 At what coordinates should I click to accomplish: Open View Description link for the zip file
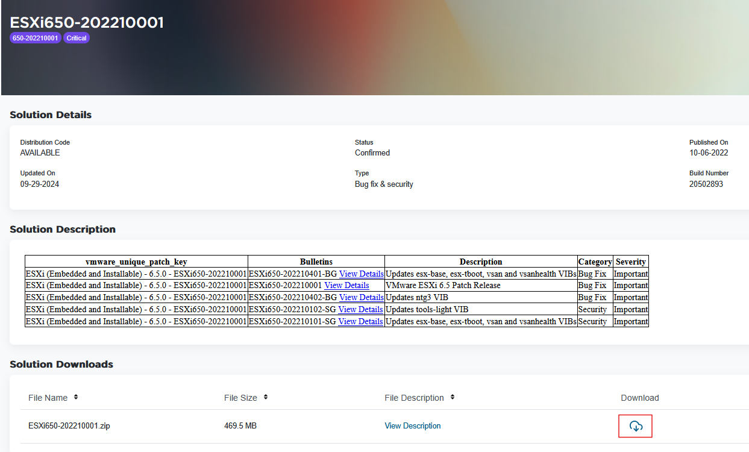coord(413,426)
